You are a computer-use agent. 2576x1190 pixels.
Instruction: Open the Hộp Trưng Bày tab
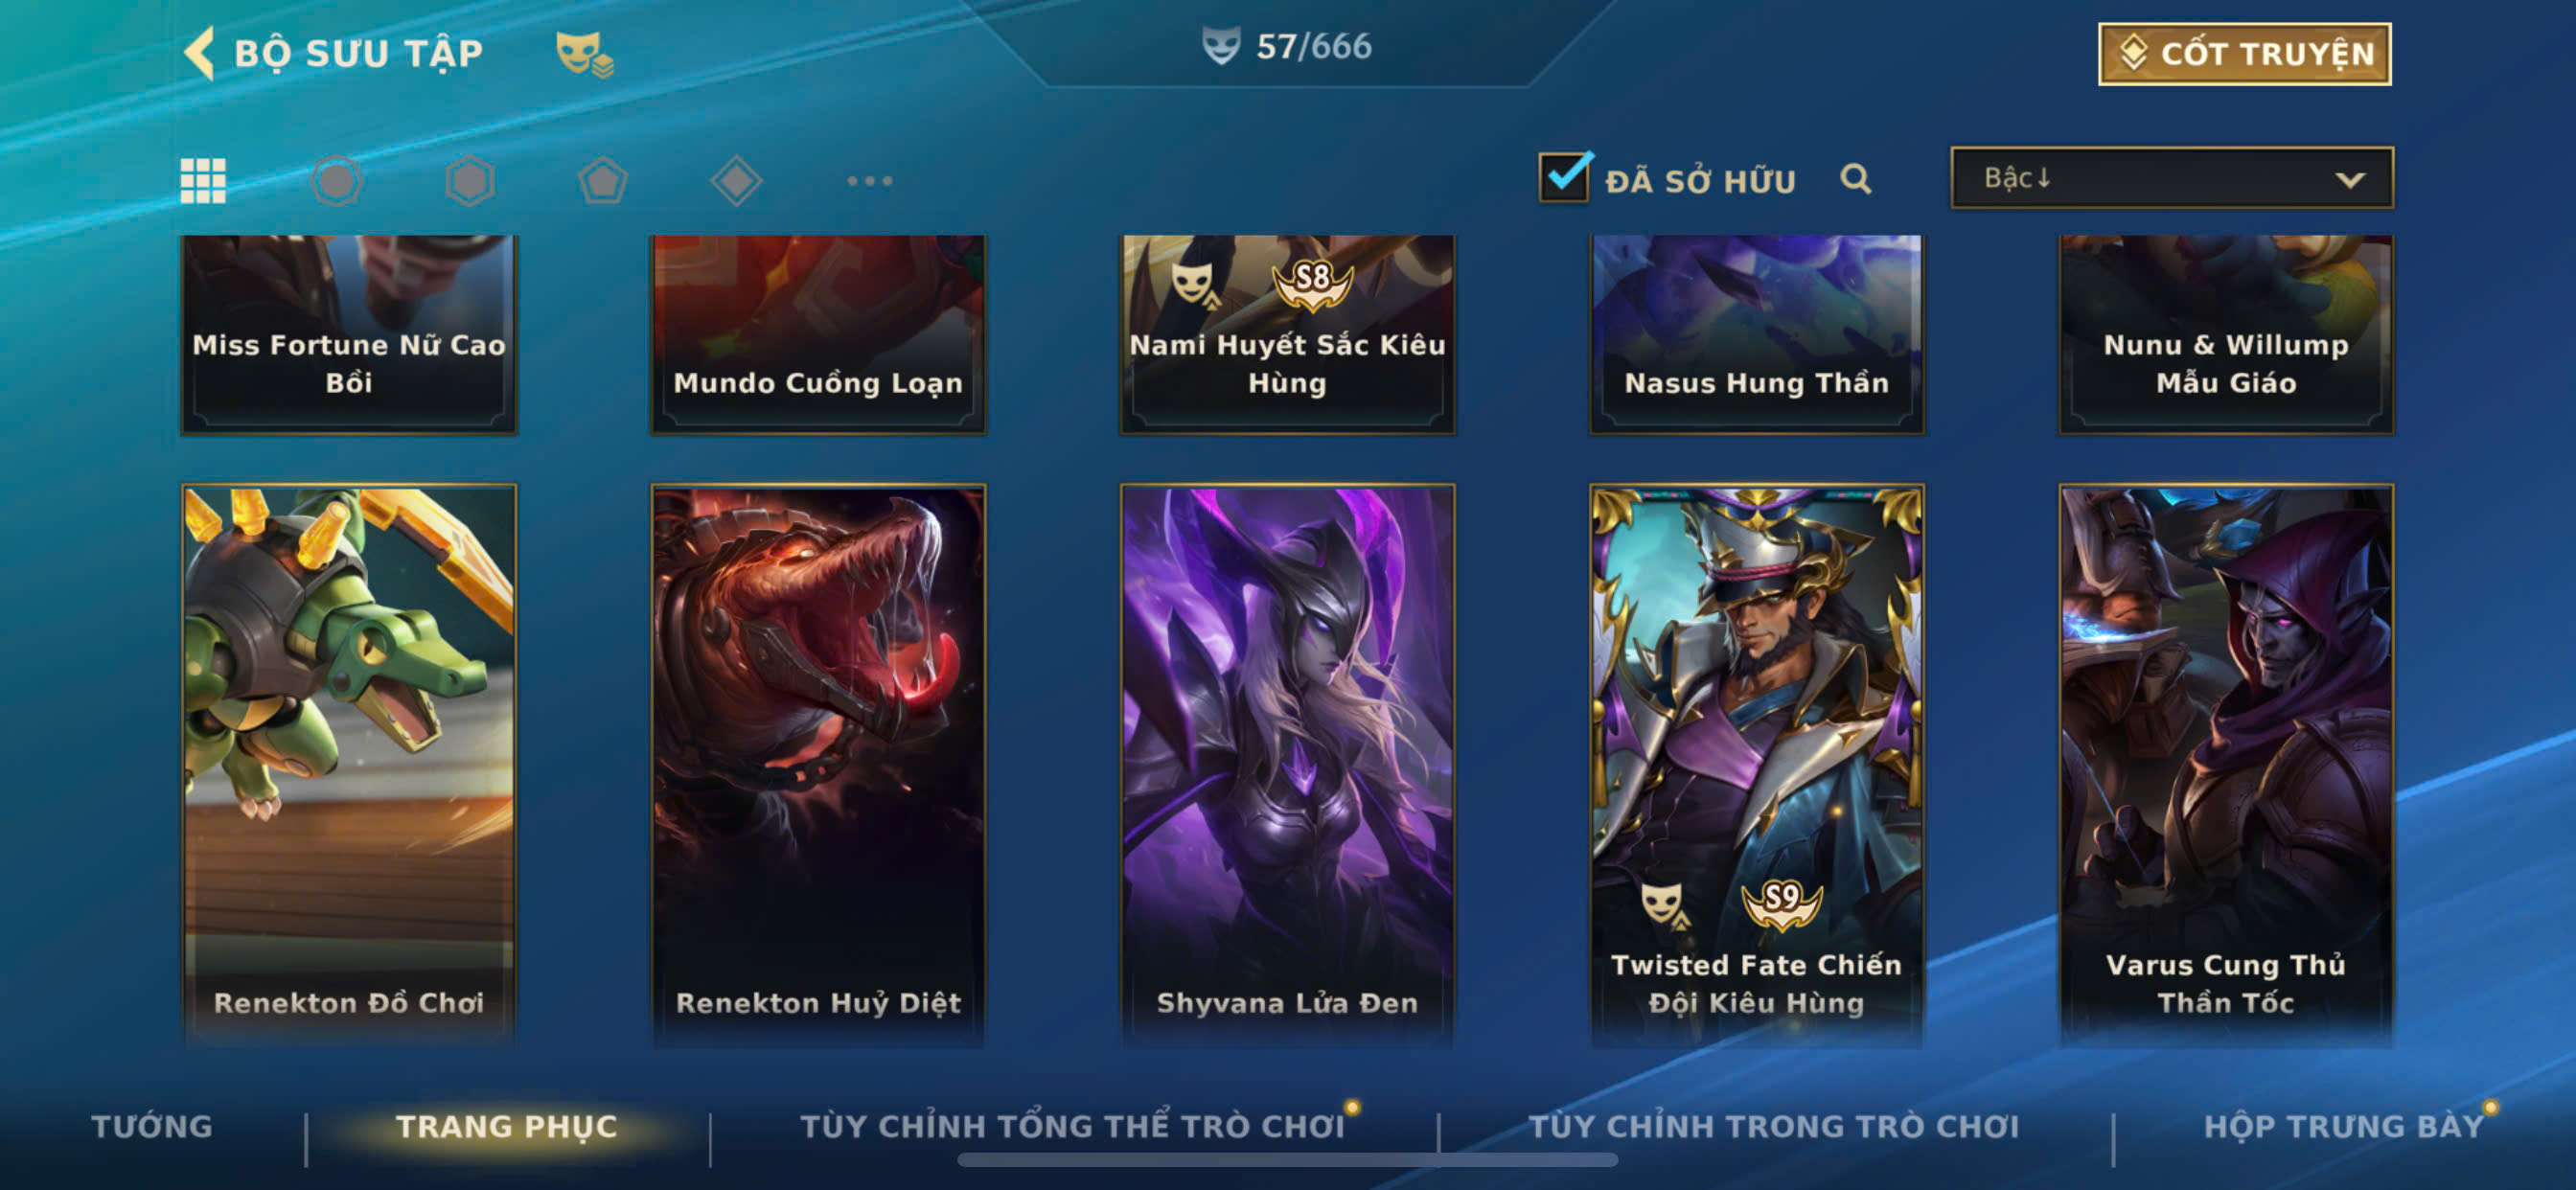pyautogui.click(x=2344, y=1127)
